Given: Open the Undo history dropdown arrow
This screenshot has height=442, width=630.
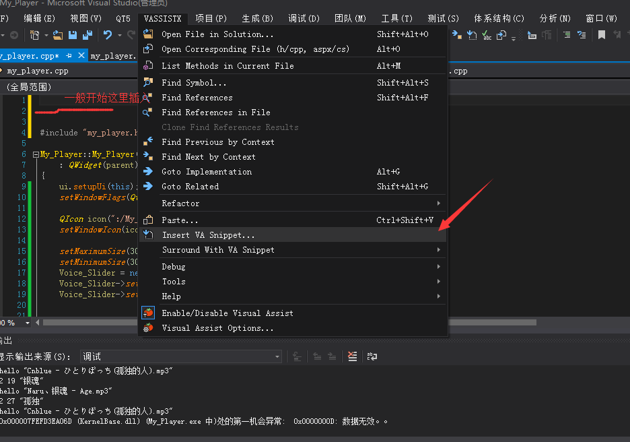Looking at the screenshot, I should click(x=120, y=36).
